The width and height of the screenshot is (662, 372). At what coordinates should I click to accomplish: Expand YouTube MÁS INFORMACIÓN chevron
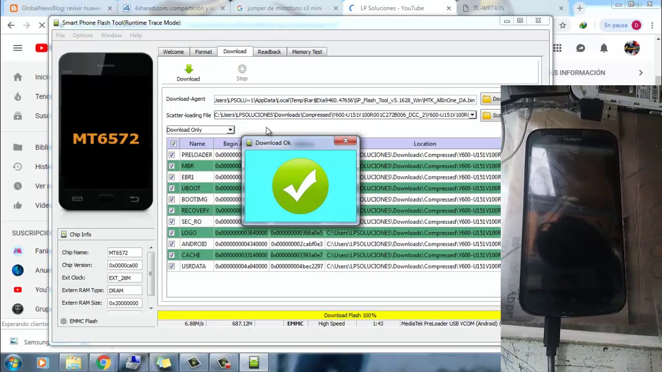(641, 73)
